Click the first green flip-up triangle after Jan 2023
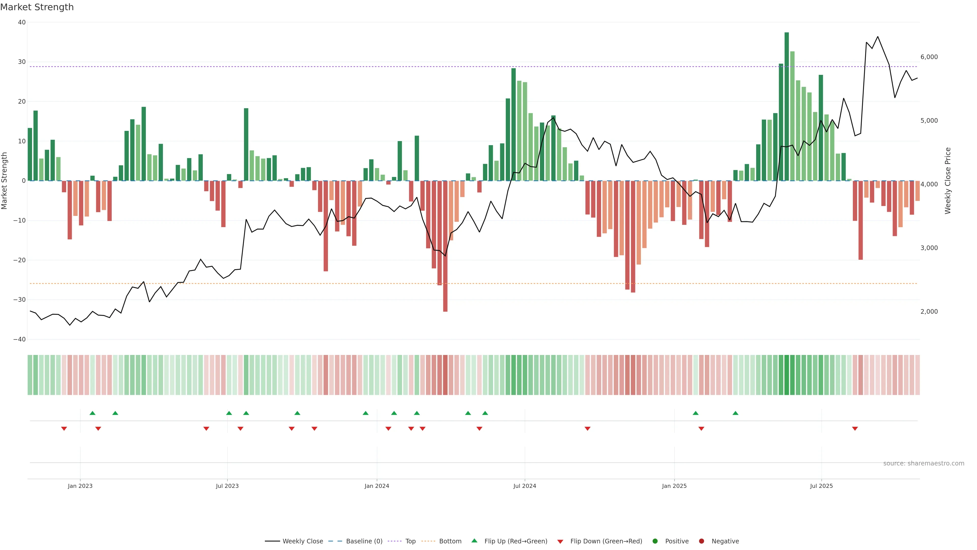This screenshot has width=977, height=550. (93, 413)
